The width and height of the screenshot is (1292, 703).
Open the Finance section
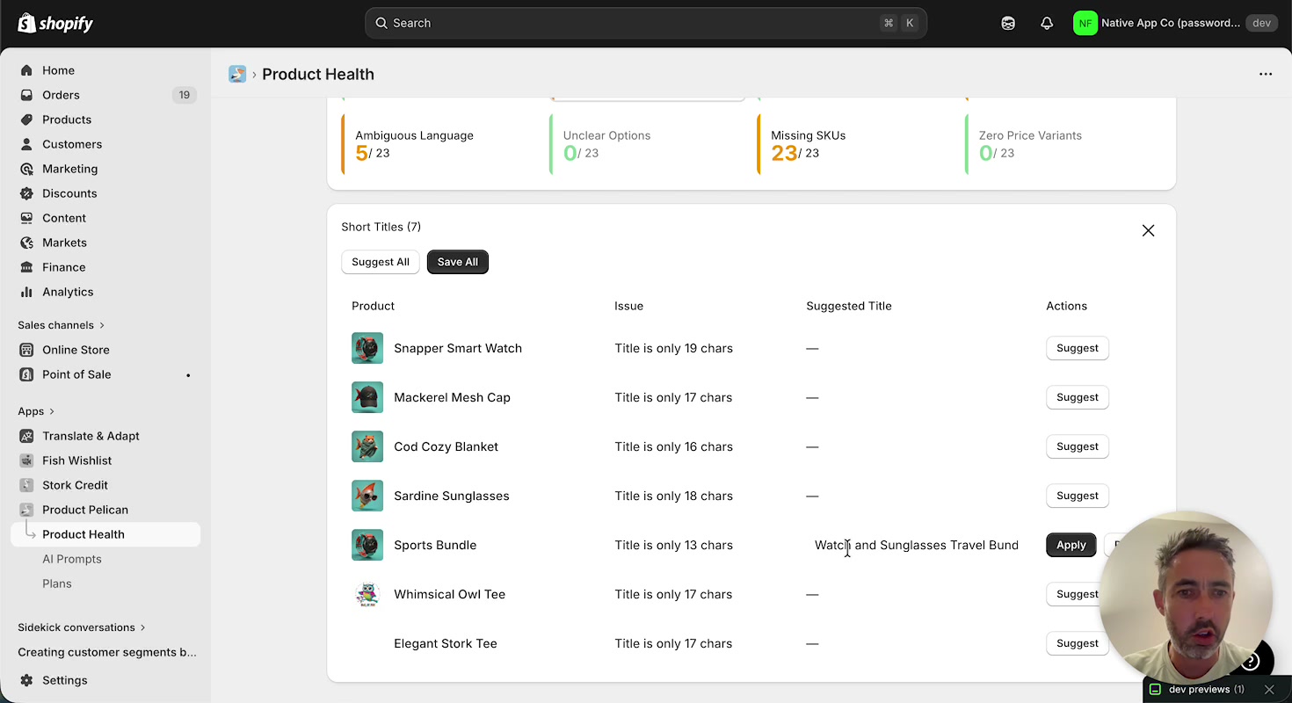pos(64,266)
